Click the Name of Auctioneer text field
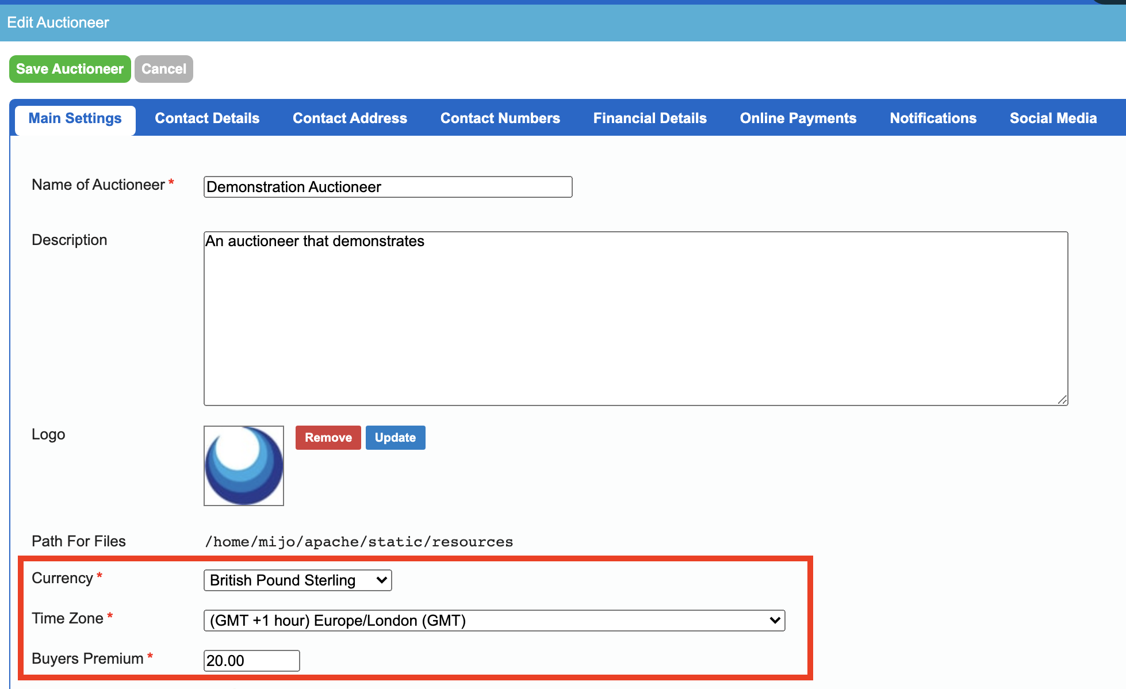Screen dimensions: 1126x689 click(388, 187)
